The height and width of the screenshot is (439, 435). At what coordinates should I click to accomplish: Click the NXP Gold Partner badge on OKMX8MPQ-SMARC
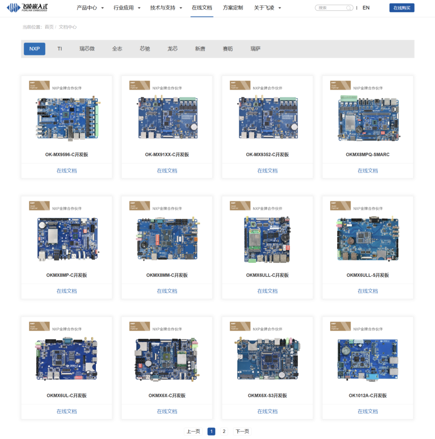(x=340, y=85)
